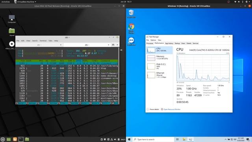Open the Linux Mint start menu
The image size is (252, 142).
3,139
